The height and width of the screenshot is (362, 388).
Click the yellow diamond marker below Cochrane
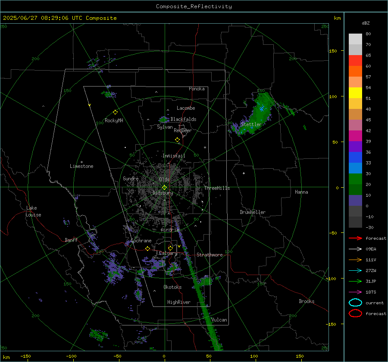pyautogui.click(x=147, y=248)
